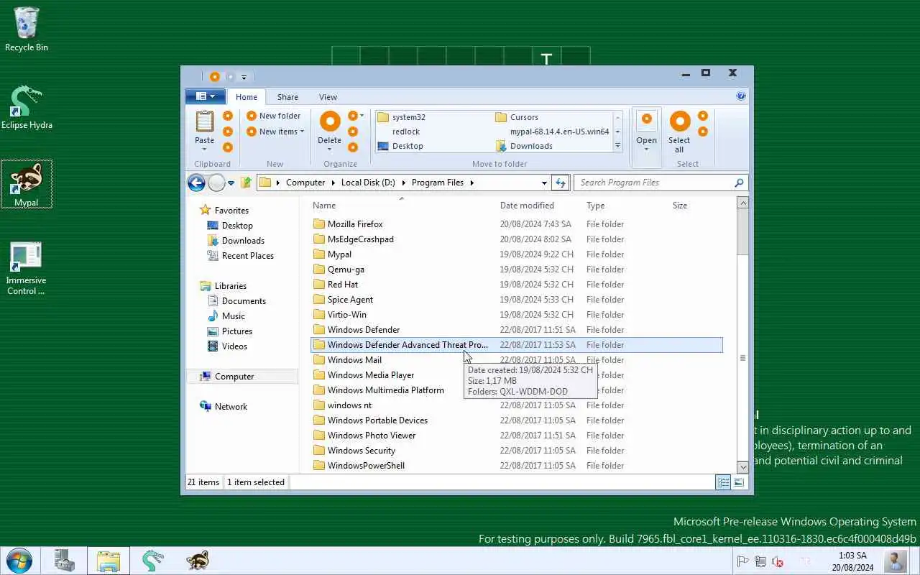Expand the Move to folder gallery
920x575 pixels.
click(617, 146)
